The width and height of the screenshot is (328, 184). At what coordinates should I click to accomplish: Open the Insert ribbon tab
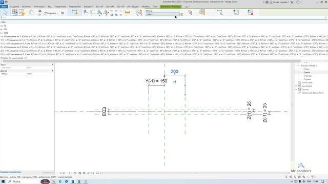click(26, 7)
